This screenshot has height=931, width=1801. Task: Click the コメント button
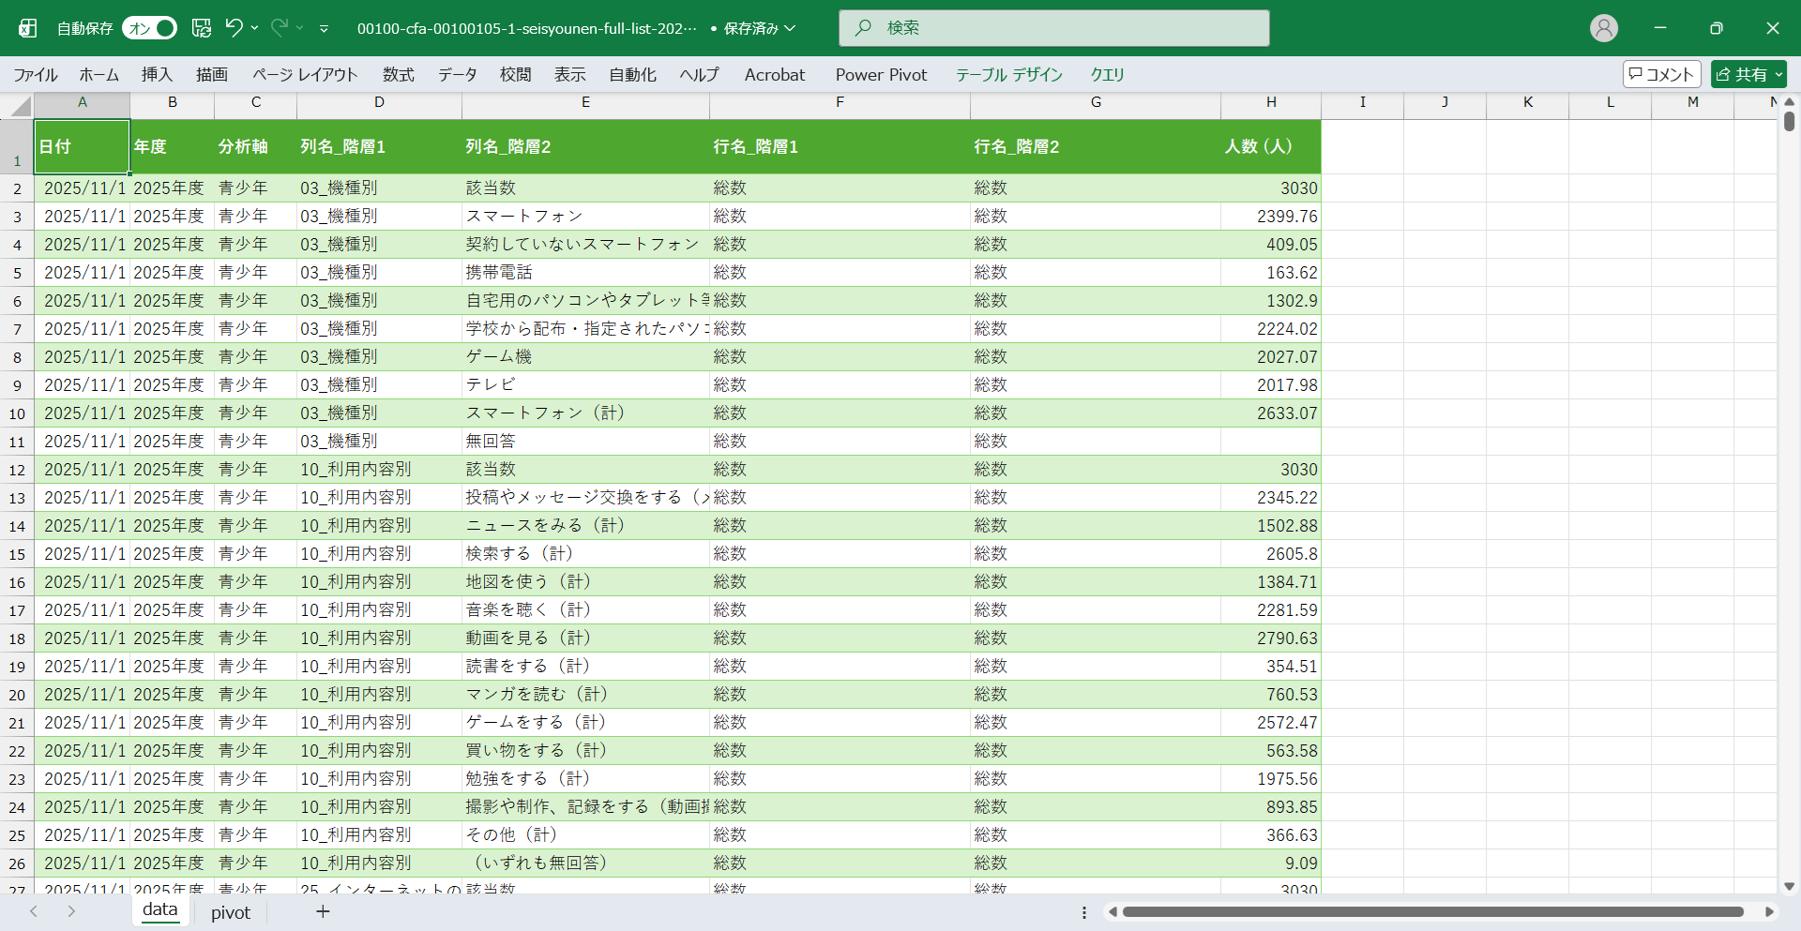click(x=1661, y=74)
